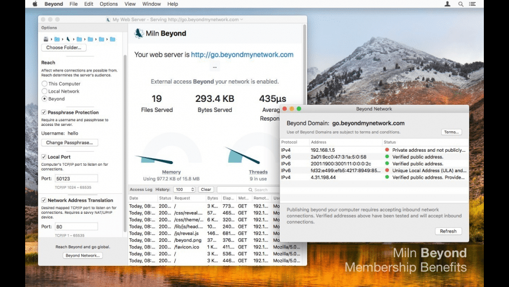Open the View menu
The image size is (509, 287).
tap(130, 4)
